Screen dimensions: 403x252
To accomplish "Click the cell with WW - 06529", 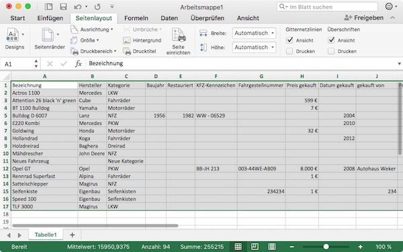I will click(216, 116).
